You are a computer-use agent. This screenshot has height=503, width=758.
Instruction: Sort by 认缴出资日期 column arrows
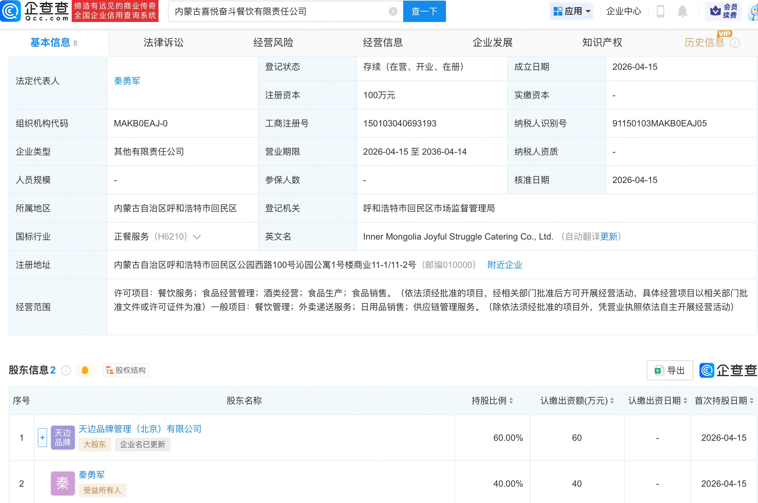click(685, 400)
